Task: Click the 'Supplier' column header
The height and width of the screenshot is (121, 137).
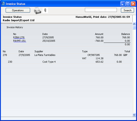Action: 39,51
